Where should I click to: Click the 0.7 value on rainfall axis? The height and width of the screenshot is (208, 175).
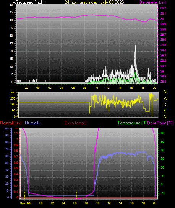point(16,157)
